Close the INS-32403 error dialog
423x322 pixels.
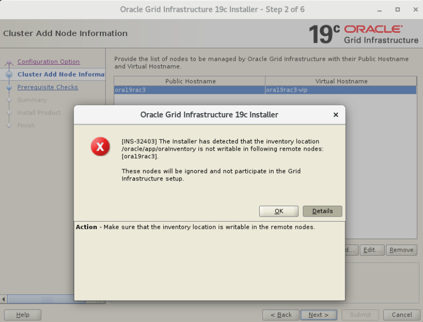(335, 115)
